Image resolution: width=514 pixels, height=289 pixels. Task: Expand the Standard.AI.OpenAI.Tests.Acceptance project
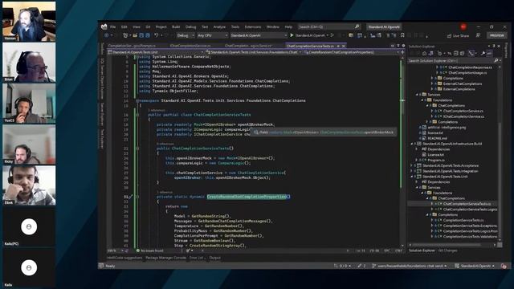pos(412,166)
